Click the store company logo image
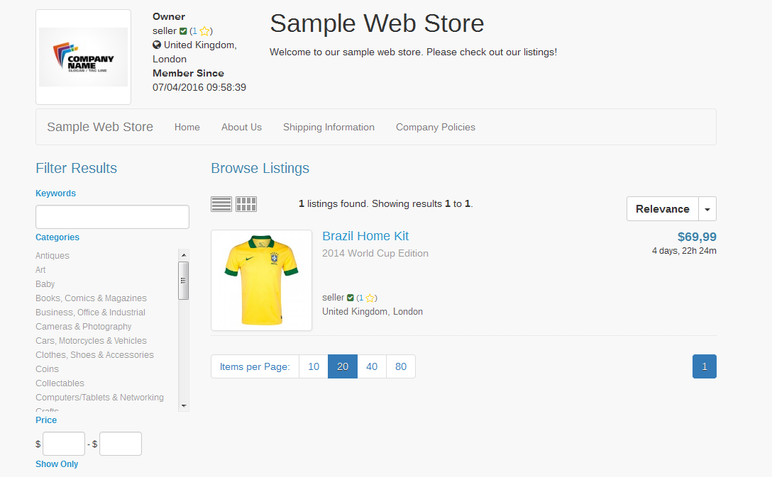 (83, 57)
